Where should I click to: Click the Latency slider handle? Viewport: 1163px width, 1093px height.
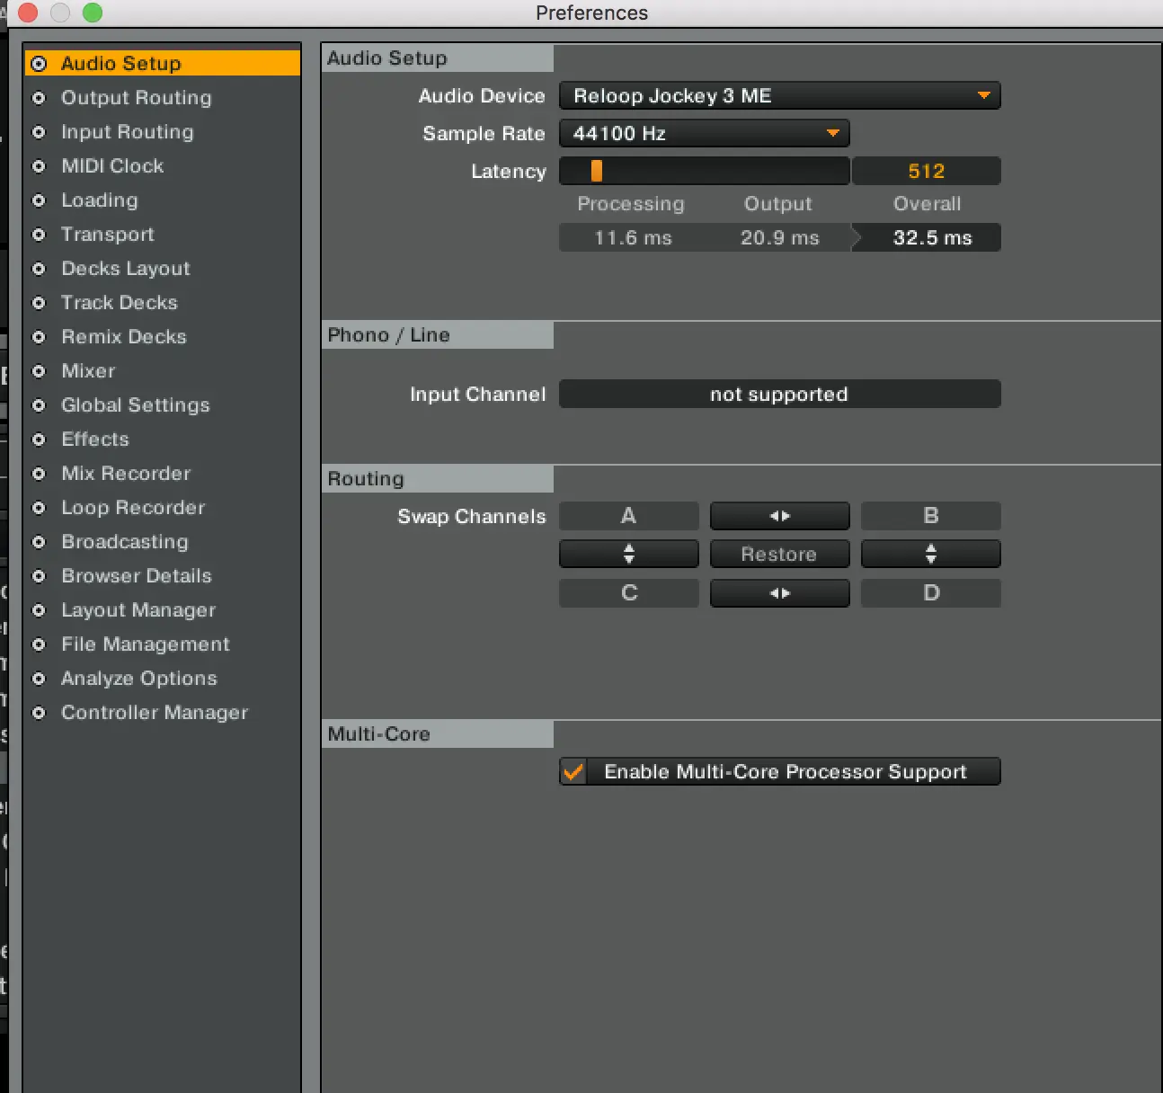(597, 171)
